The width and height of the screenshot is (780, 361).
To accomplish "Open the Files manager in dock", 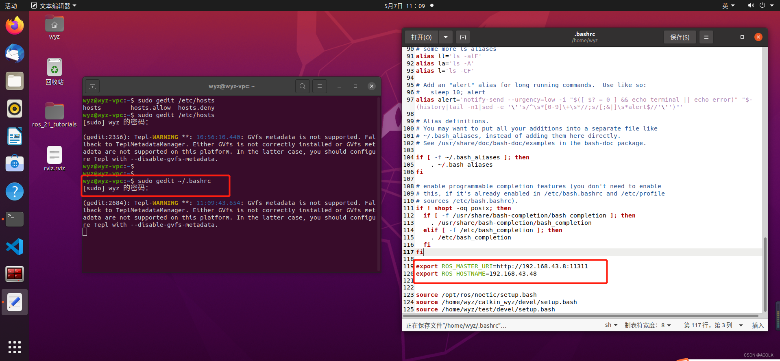I will pos(15,81).
